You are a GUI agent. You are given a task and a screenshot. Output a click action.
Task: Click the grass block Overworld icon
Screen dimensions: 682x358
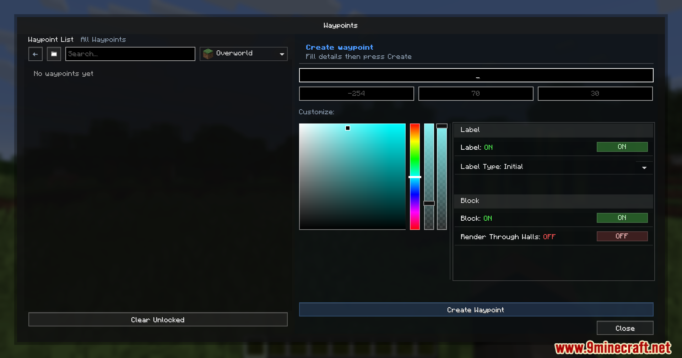[x=208, y=54]
